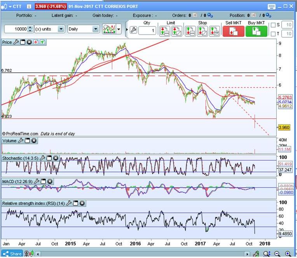This screenshot has width=297, height=258.
Task: Maximize the MACD panel
Action: click(x=44, y=182)
